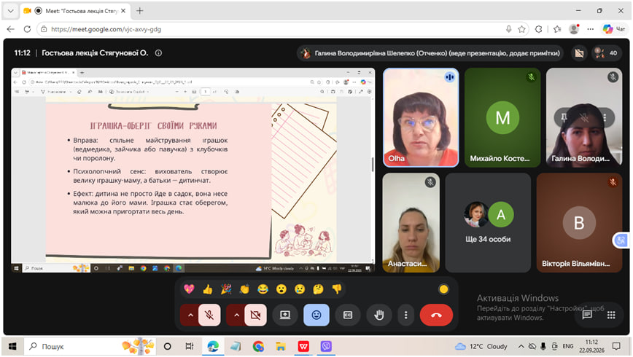
Task: Click the shared presentation slide
Action: coord(193,170)
